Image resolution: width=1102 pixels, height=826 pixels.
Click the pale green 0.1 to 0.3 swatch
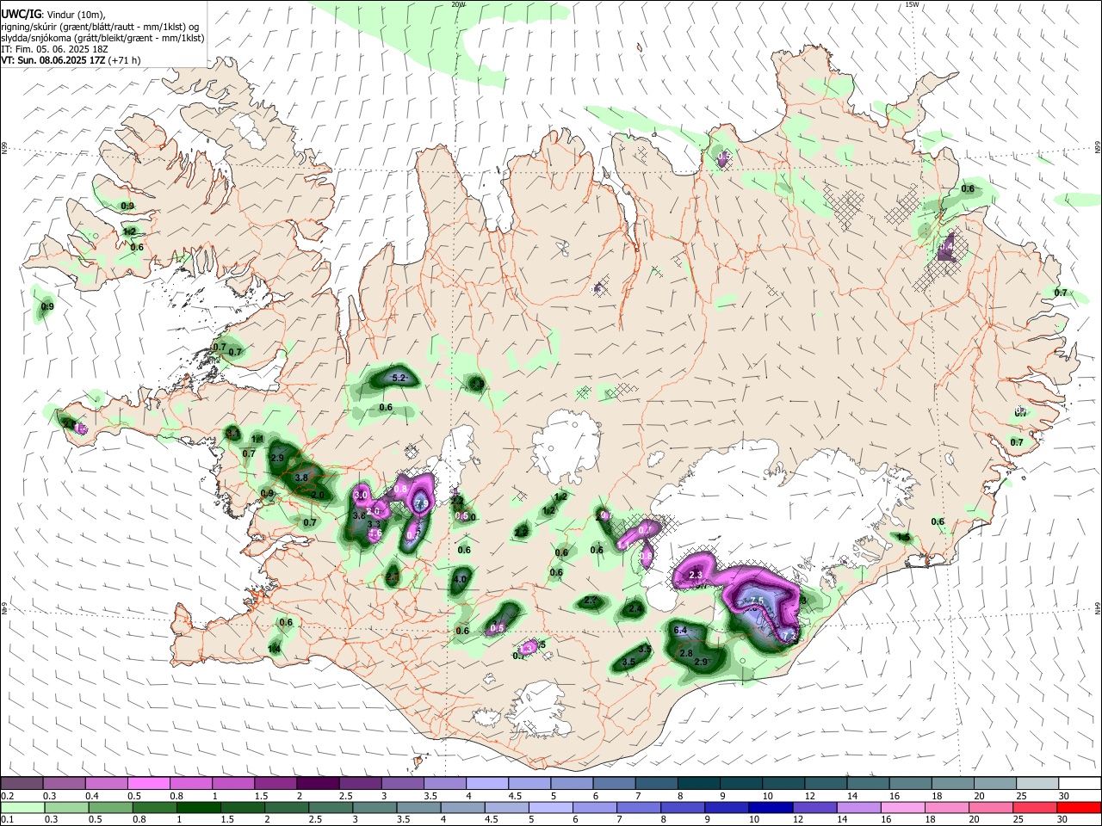(22, 808)
